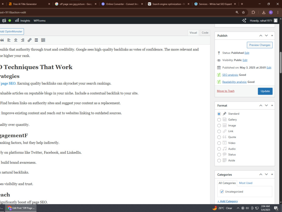Select the Aside post format

[219, 161]
